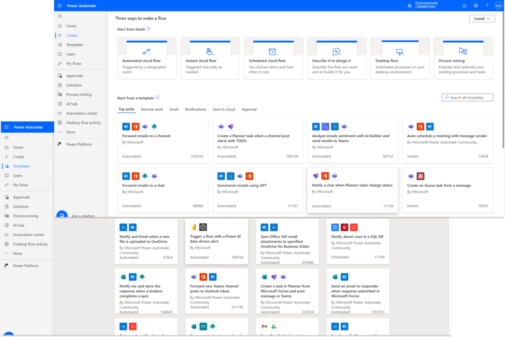Open the PN account avatar
The height and width of the screenshot is (337, 505).
click(x=498, y=6)
